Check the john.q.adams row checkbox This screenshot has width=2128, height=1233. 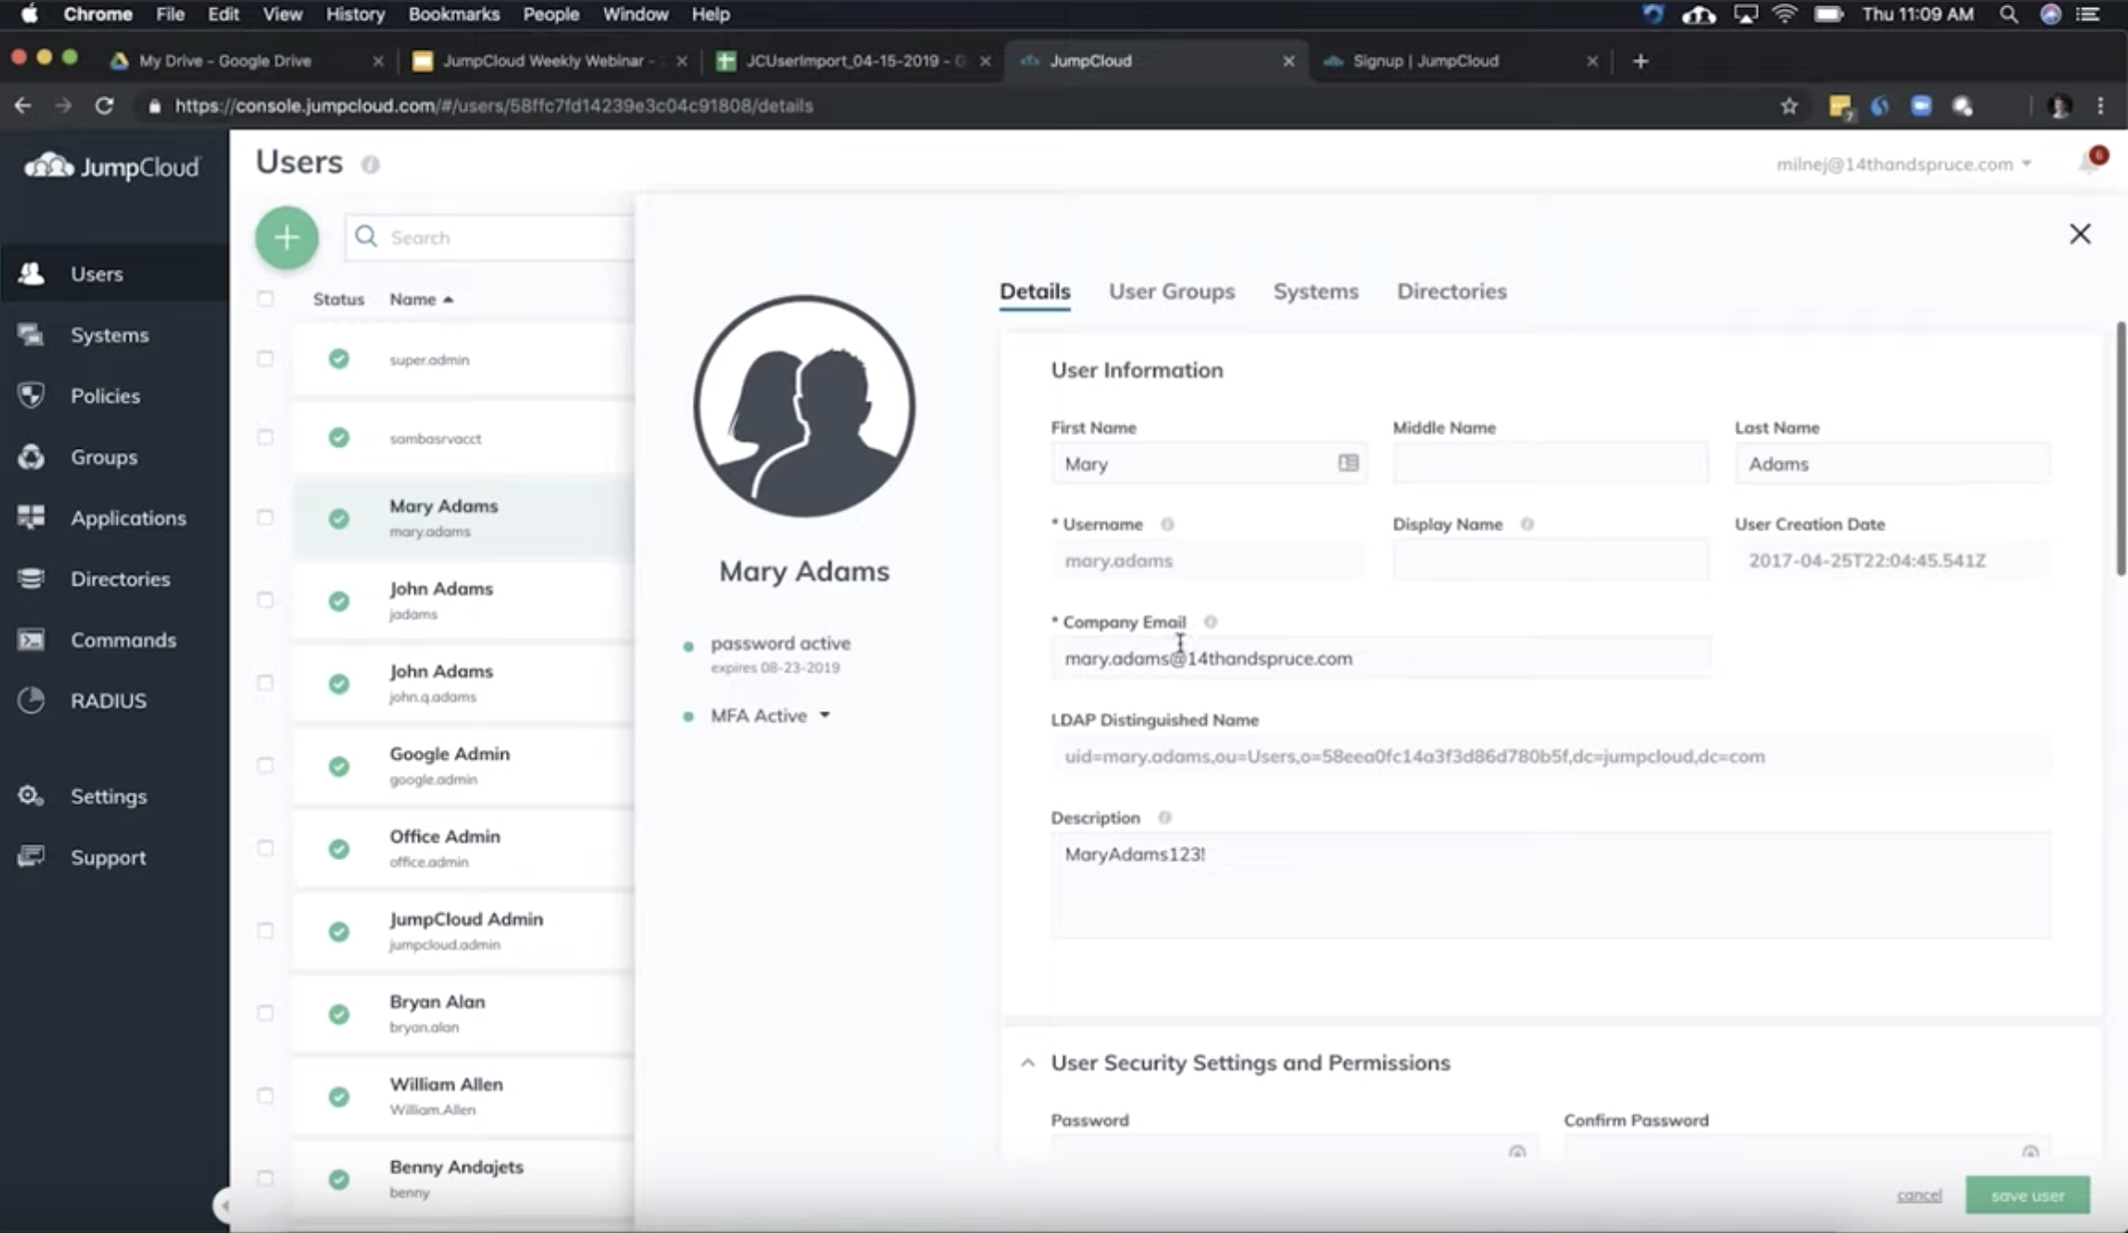coord(266,682)
